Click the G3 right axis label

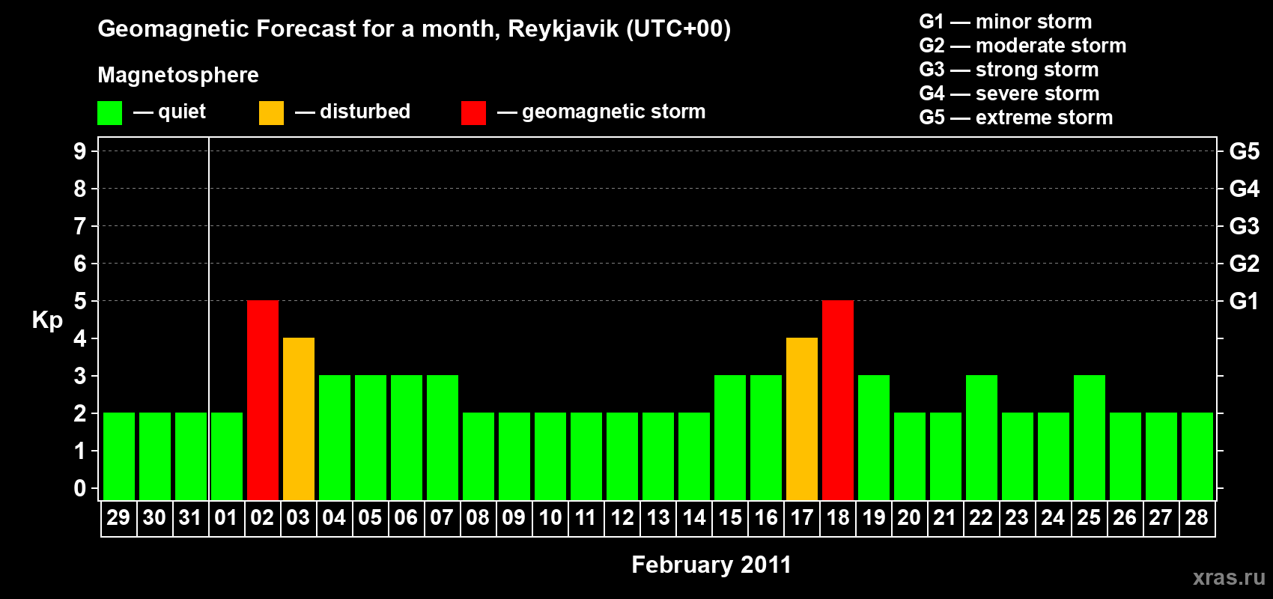click(1245, 226)
